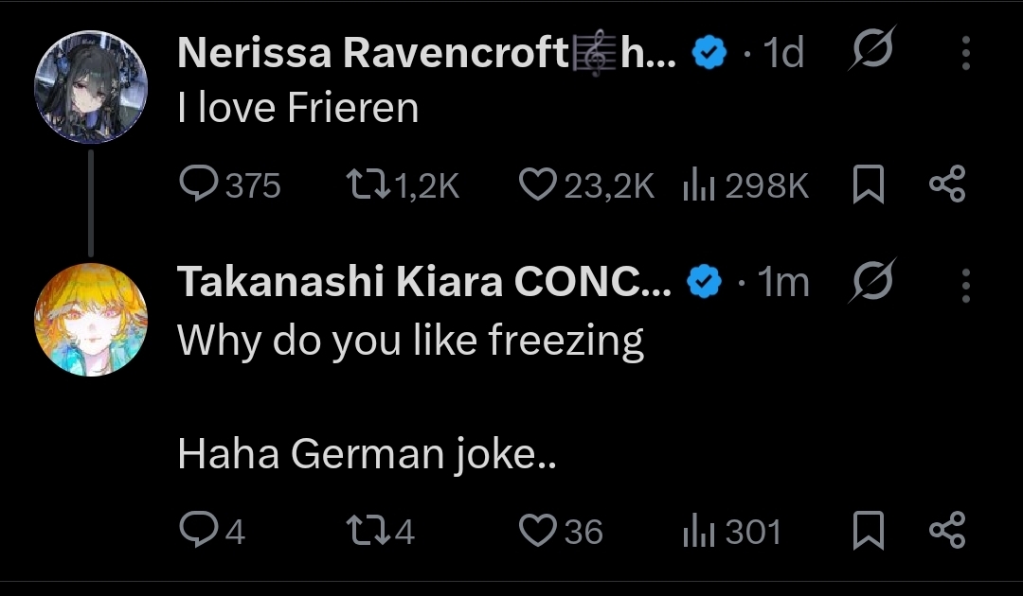Retweet Takanashi Kiara's reply

(368, 531)
